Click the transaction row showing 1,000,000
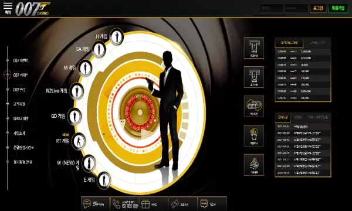The image size is (352, 211). point(303,52)
